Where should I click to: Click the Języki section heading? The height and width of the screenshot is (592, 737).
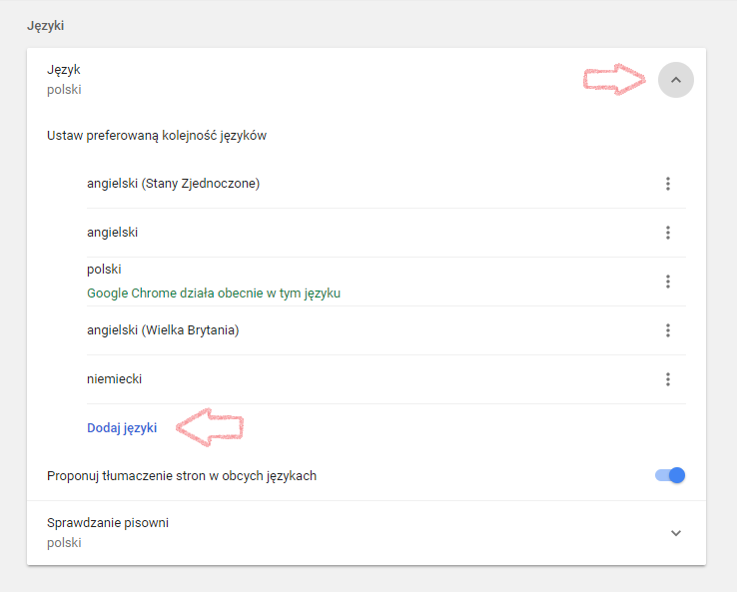click(46, 25)
